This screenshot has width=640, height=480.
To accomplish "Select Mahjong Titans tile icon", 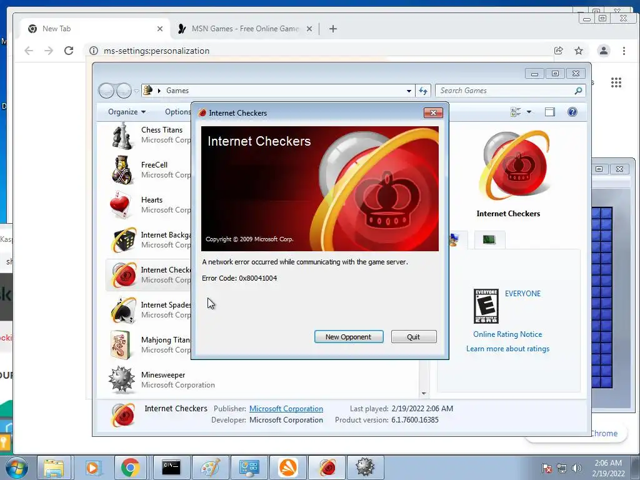I will (x=121, y=345).
